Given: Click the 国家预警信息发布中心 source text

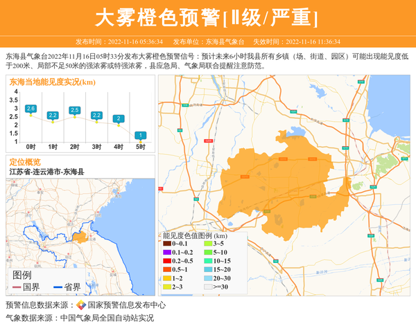Looking at the screenshot, I should (x=127, y=305).
